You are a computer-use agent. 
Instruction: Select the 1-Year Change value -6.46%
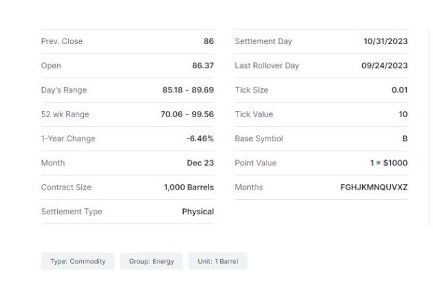[200, 139]
